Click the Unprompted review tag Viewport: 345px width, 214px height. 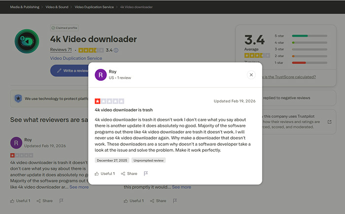148,160
